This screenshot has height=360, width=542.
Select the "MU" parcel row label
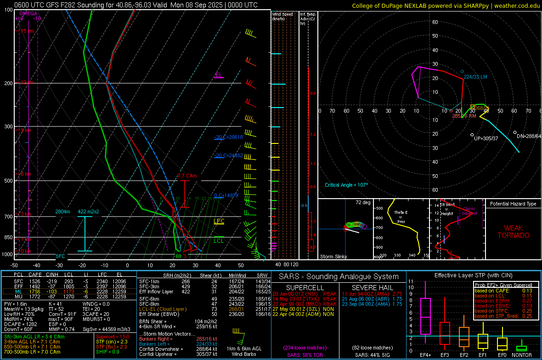pos(18,297)
